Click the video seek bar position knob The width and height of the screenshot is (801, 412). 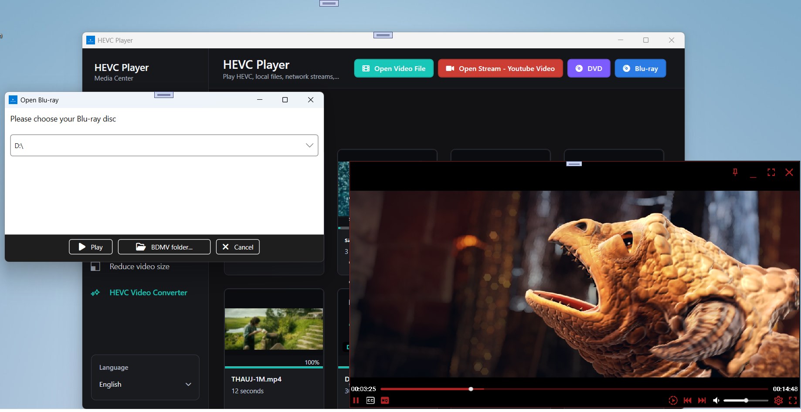(x=471, y=389)
